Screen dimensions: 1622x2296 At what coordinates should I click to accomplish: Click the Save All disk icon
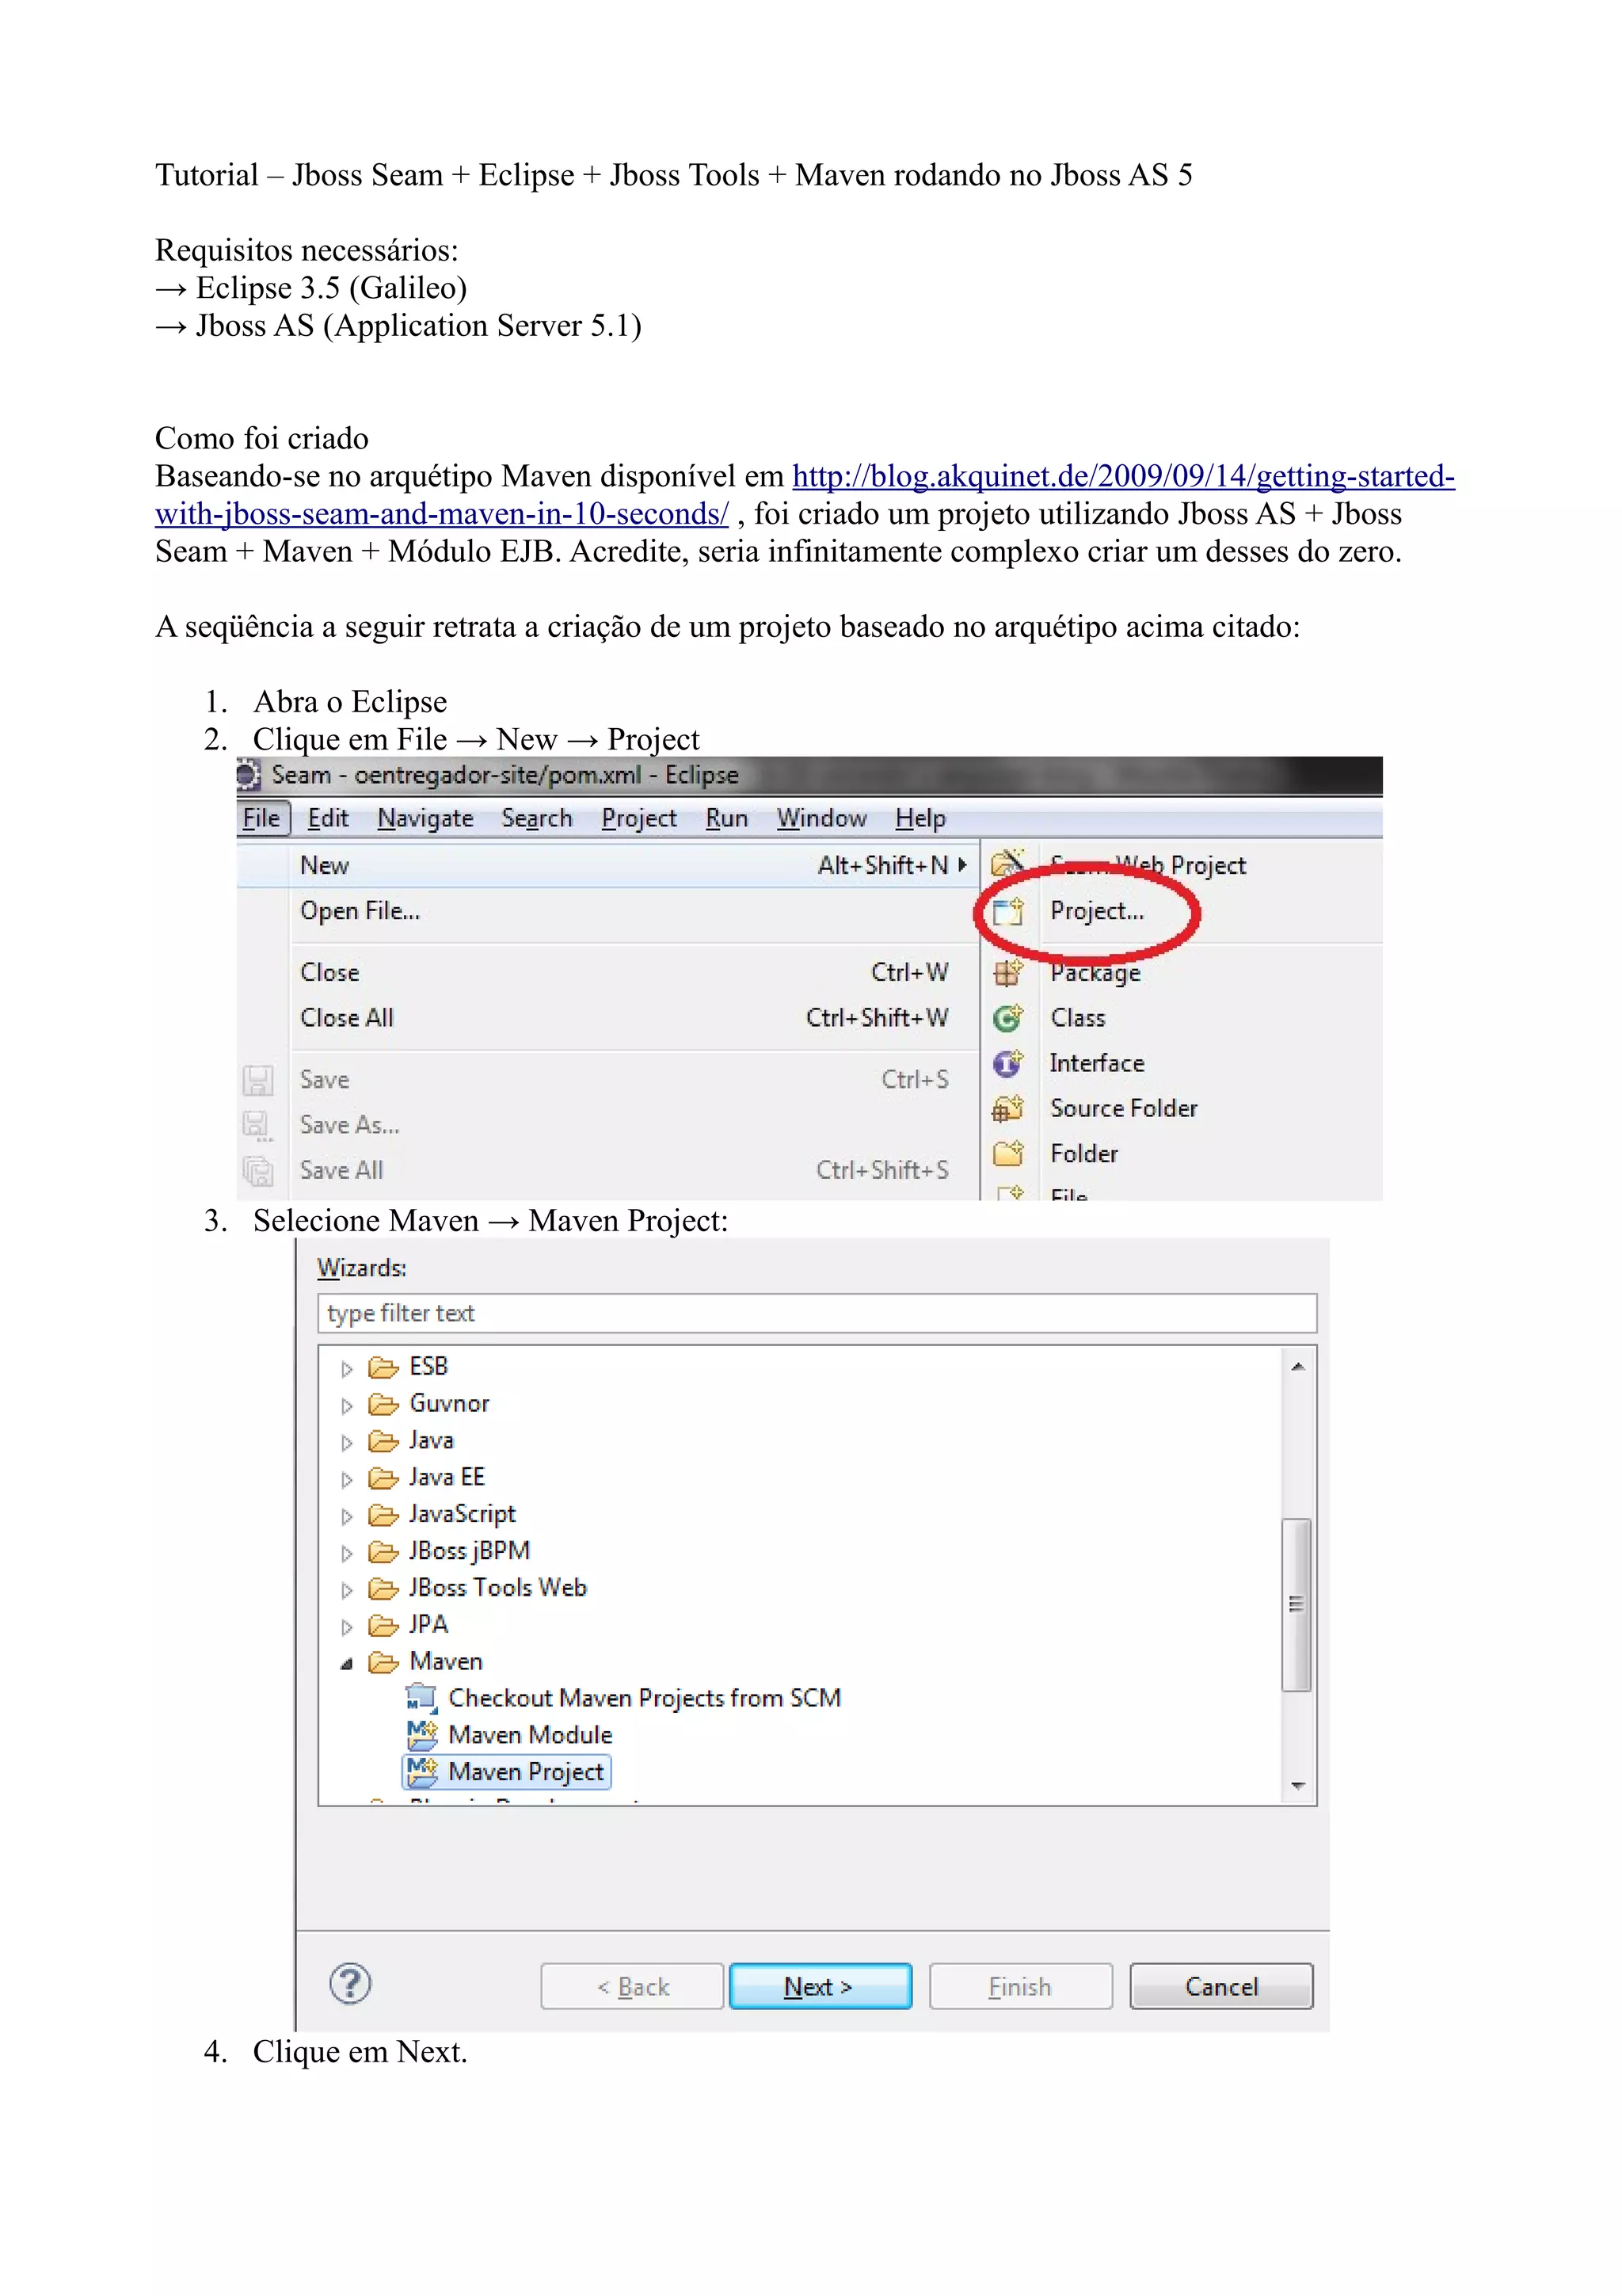(258, 1170)
